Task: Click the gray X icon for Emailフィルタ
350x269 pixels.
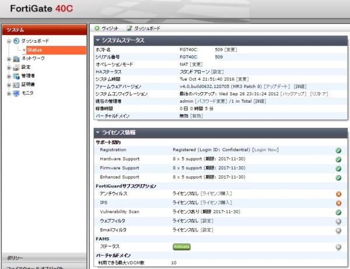Action: coord(338,230)
